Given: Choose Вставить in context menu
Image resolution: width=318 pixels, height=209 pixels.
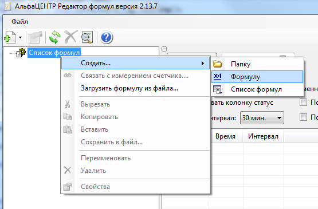Looking at the screenshot, I should coord(135,129).
